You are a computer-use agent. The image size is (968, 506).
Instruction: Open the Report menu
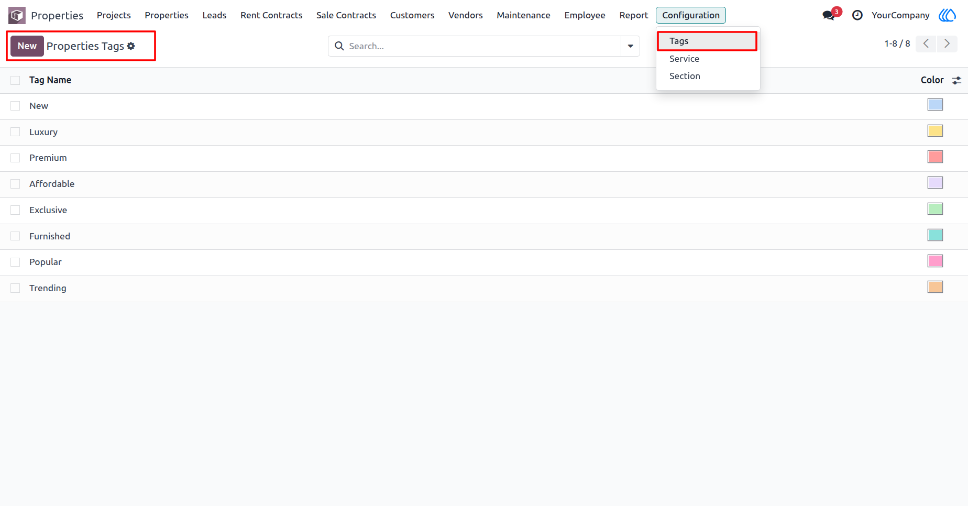point(633,15)
